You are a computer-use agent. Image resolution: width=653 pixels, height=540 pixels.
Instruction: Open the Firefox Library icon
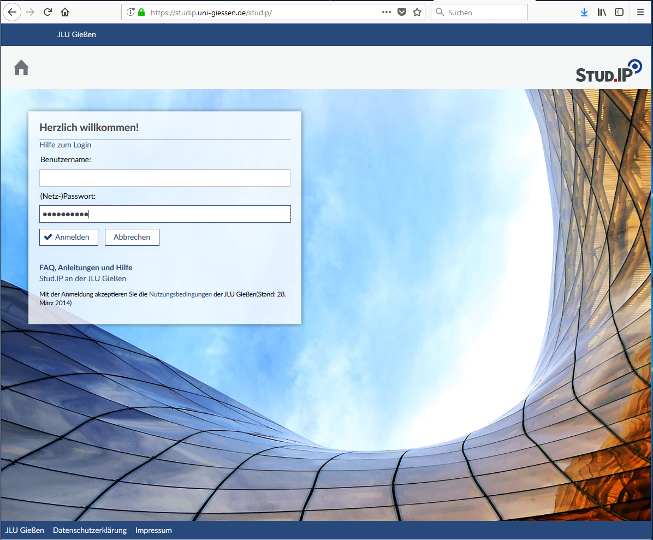click(x=602, y=12)
